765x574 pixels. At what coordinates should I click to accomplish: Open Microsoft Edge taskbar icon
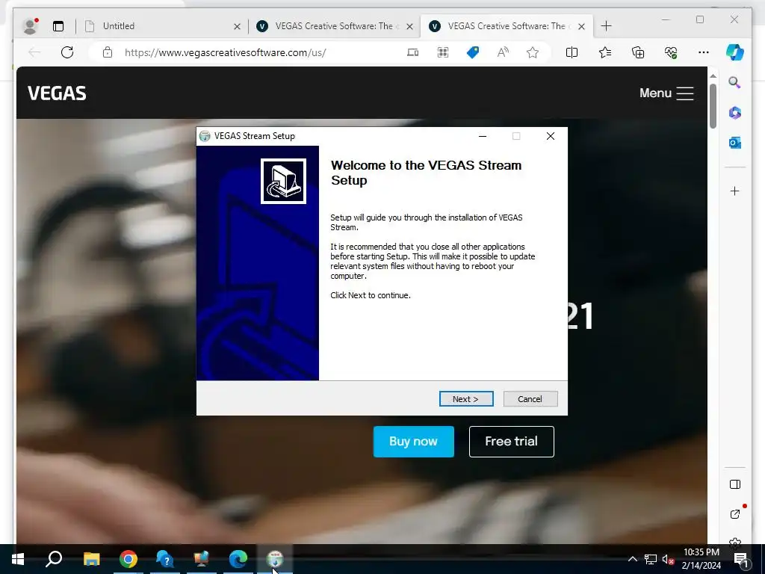click(x=238, y=559)
